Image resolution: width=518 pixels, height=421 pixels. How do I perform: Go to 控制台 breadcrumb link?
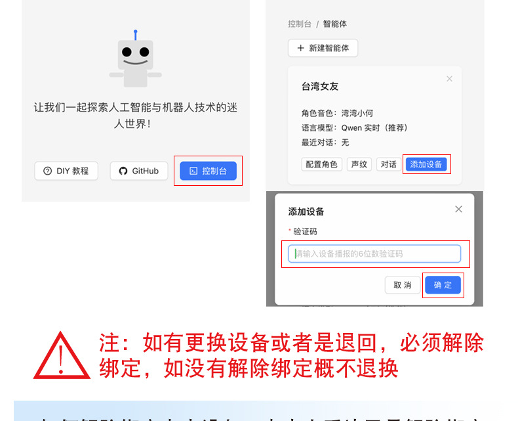click(x=299, y=24)
